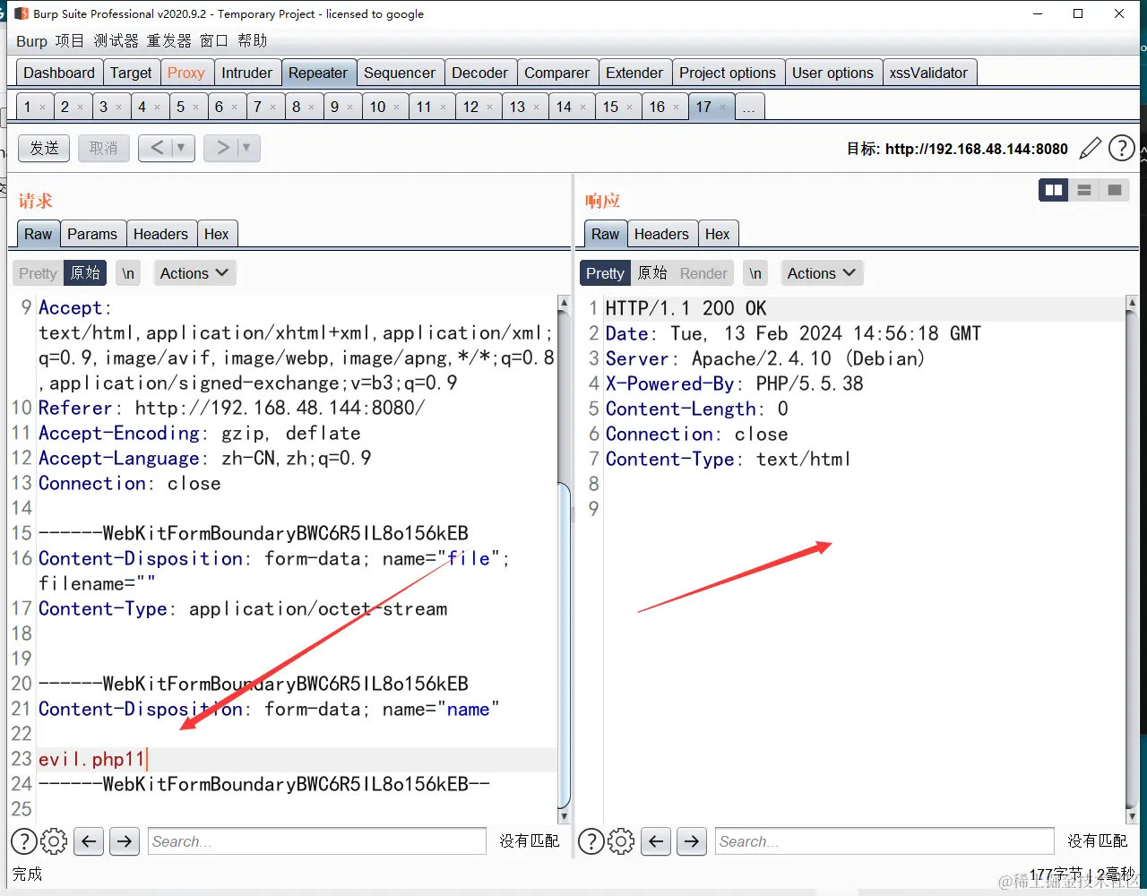Switch response view to 原始 (raw)
1147x896 pixels.
(x=652, y=273)
